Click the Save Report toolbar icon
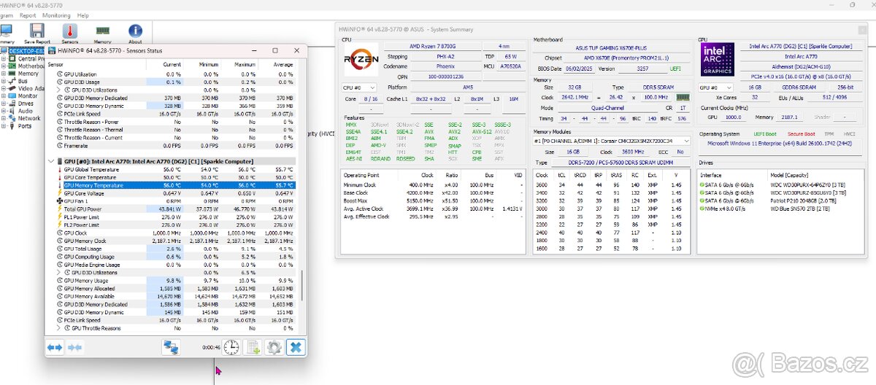Screen dimensions: 876x385 point(37,33)
